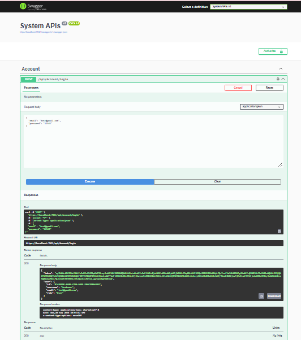The width and height of the screenshot is (301, 340).
Task: Click the 200 server response code
Action: pyautogui.click(x=26, y=263)
